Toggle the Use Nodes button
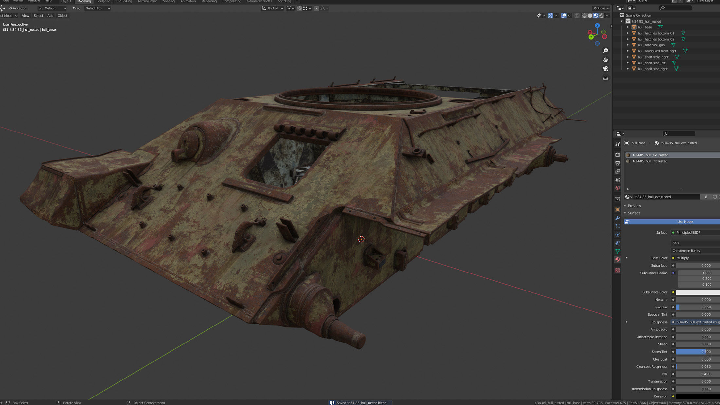The width and height of the screenshot is (720, 405). click(685, 222)
